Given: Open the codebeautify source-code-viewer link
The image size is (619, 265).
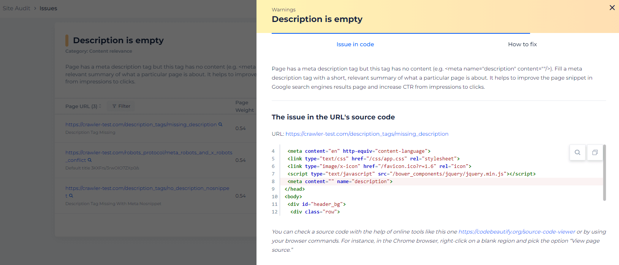Looking at the screenshot, I should [517, 232].
